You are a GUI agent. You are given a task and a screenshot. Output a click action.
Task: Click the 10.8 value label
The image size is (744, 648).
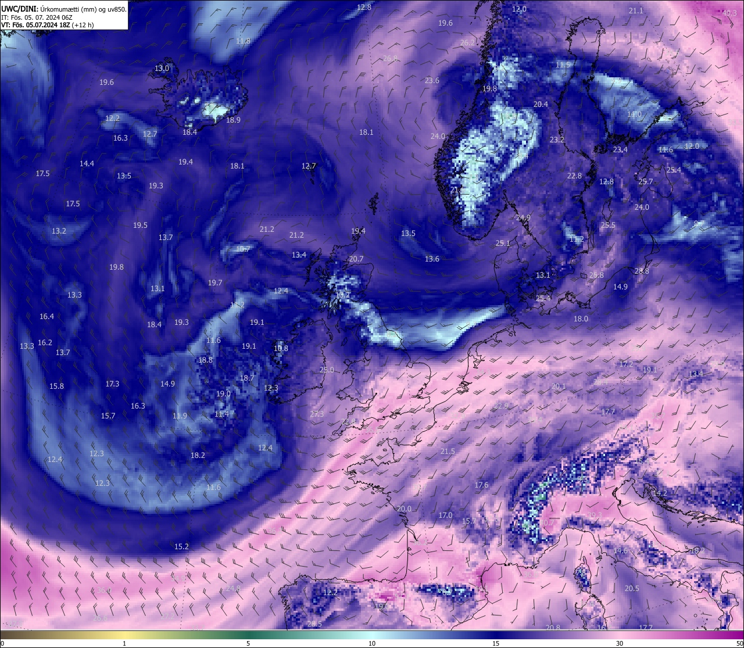(x=281, y=349)
